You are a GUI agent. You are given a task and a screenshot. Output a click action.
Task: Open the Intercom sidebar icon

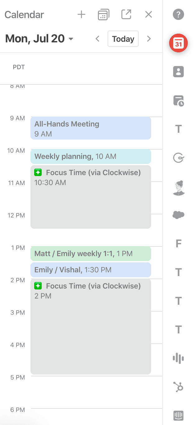pyautogui.click(x=178, y=415)
